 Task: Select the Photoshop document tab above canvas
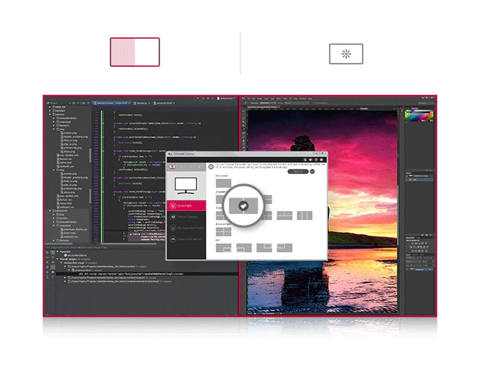click(264, 107)
